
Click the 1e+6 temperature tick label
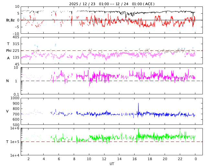(15, 128)
